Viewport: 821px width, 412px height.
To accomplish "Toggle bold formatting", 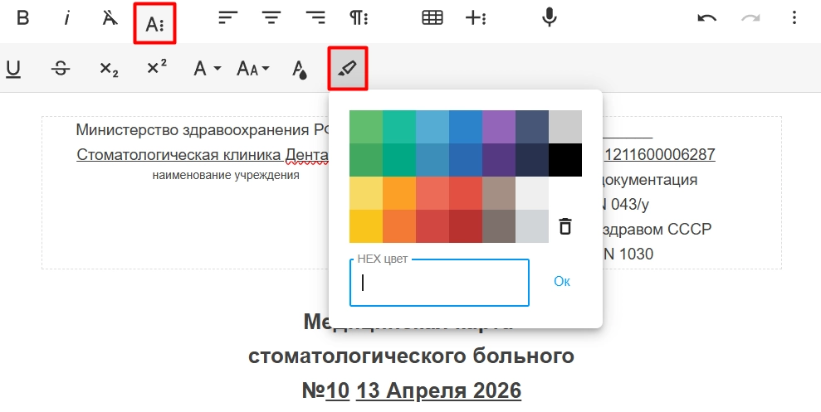I will tap(23, 18).
